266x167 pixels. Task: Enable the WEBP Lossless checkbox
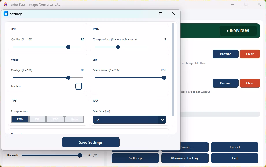[x=79, y=86]
